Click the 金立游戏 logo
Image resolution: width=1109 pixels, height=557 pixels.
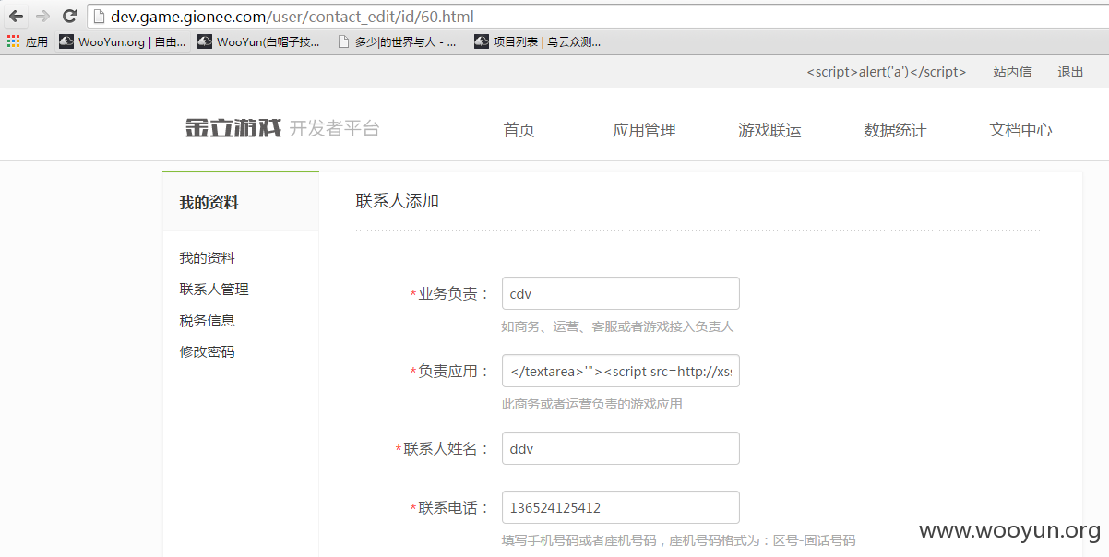tap(233, 128)
